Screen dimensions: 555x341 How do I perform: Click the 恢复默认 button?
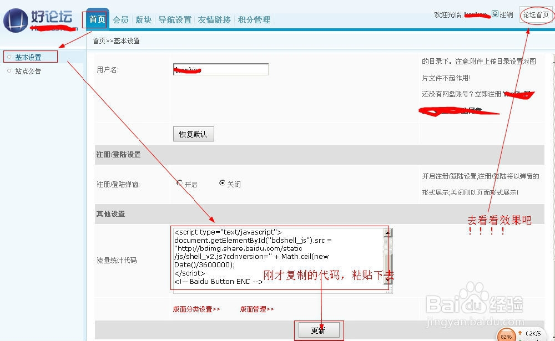[x=193, y=134]
